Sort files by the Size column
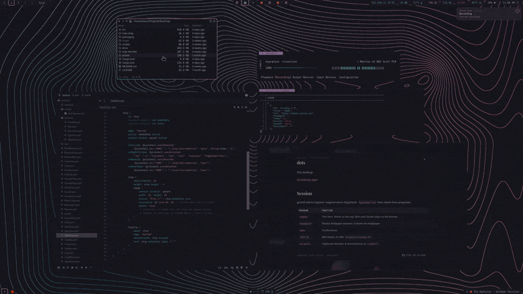 click(x=186, y=25)
